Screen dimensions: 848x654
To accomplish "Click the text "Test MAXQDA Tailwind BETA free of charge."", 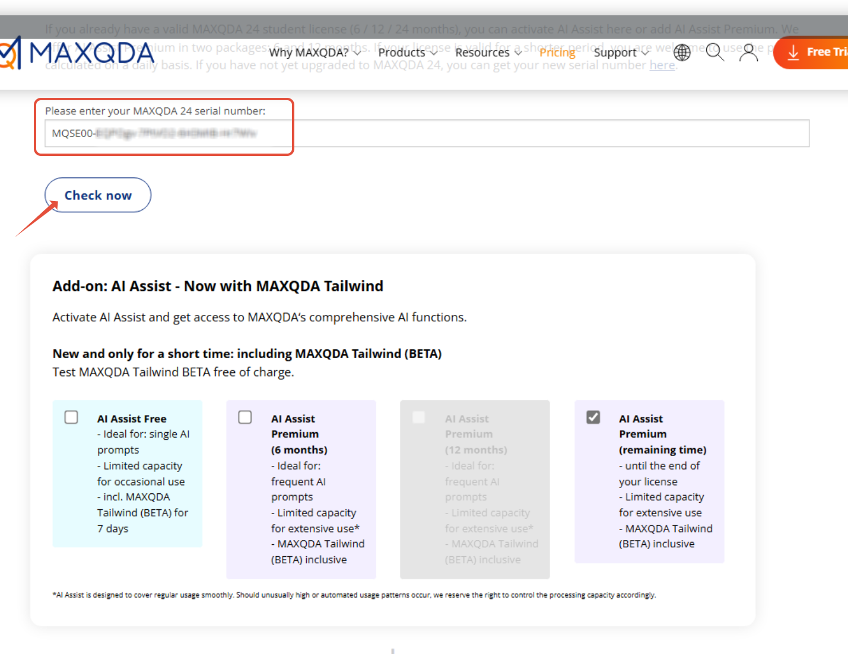I will click(173, 372).
